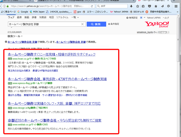181x137 pixels.
Task: Bookmark this page with the star icon
Action: [137, 6]
